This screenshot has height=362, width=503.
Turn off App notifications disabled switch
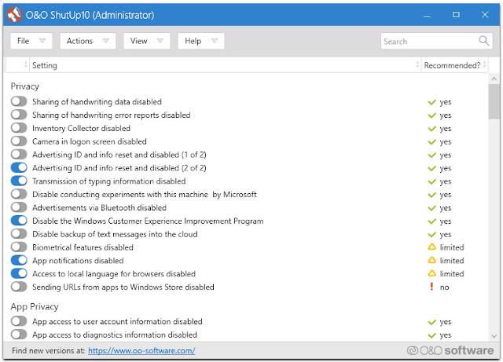point(19,260)
